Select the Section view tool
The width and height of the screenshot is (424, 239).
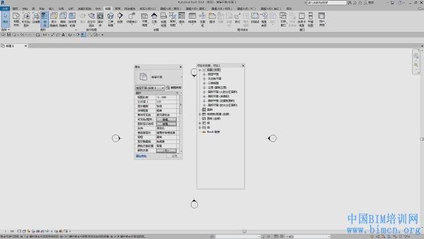120,18
